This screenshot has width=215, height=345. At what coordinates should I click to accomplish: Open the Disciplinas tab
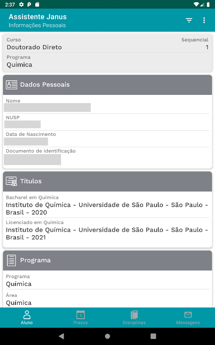pos(134,317)
